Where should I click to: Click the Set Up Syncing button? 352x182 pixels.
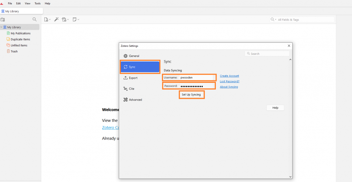191,94
